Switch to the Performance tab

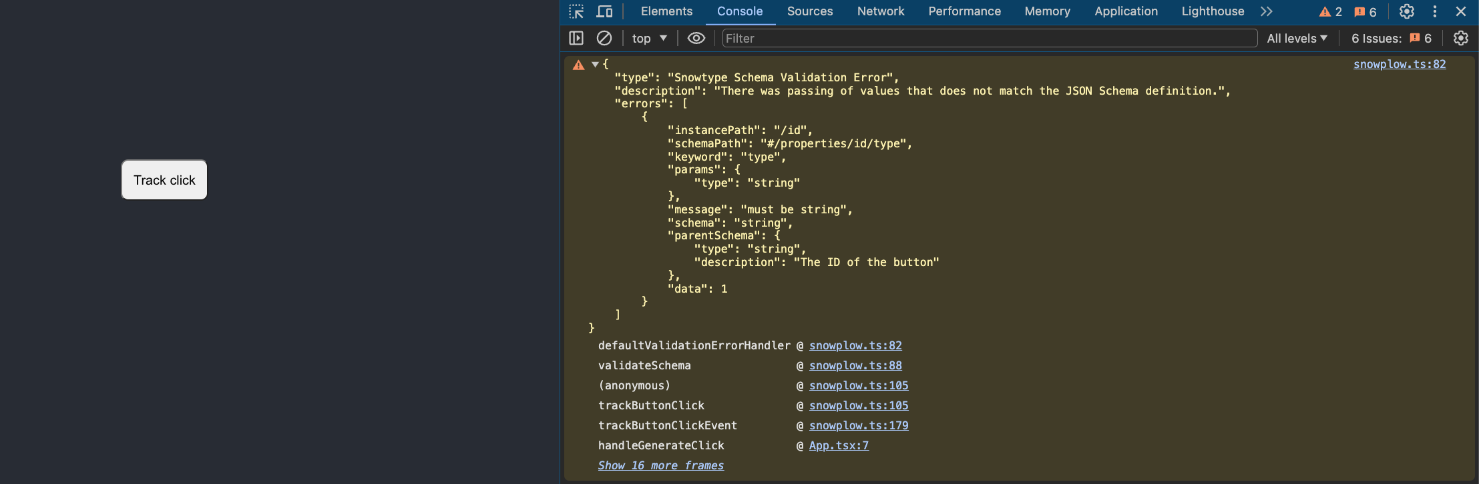(964, 11)
